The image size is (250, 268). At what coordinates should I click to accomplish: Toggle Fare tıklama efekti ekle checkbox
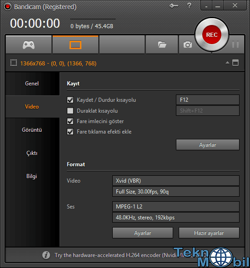coord(70,132)
